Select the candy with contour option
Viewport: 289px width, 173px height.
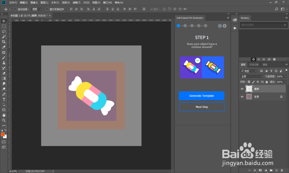(x=213, y=68)
